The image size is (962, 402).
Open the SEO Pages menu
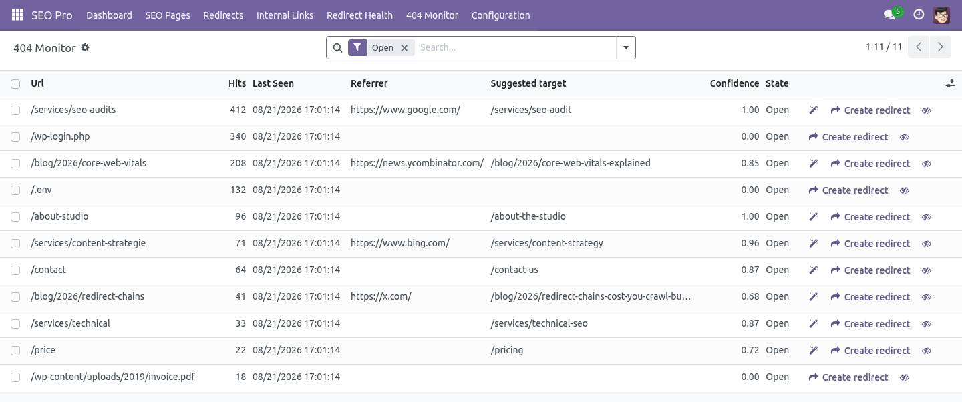coord(168,15)
